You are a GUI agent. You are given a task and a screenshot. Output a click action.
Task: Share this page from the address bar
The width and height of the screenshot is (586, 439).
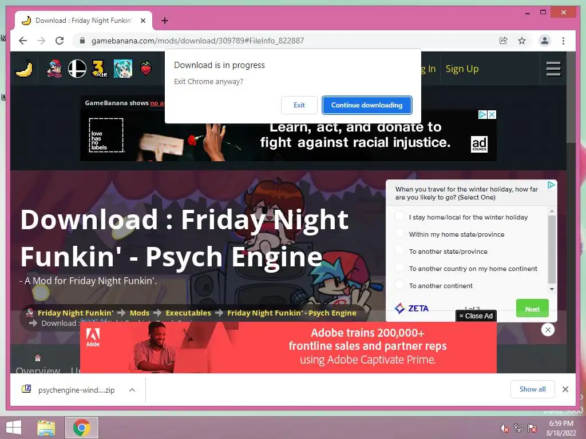(x=504, y=41)
